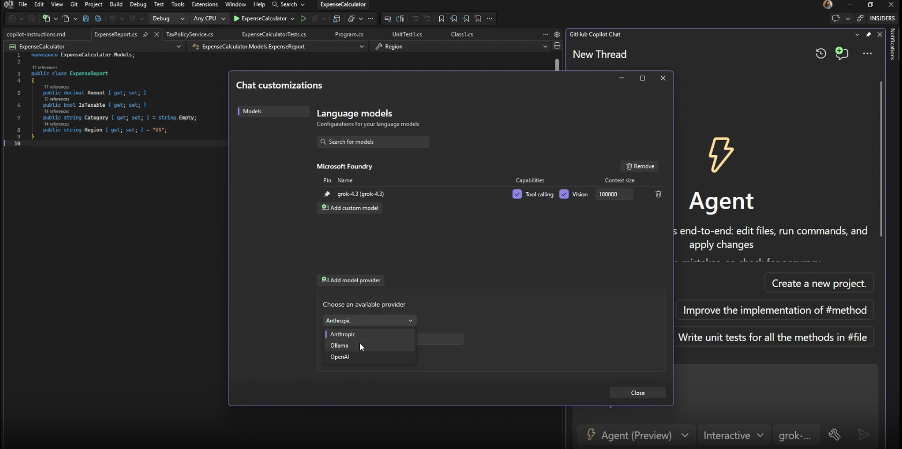This screenshot has width=902, height=449.
Task: Select Anthropic in the provider list
Action: click(369, 334)
